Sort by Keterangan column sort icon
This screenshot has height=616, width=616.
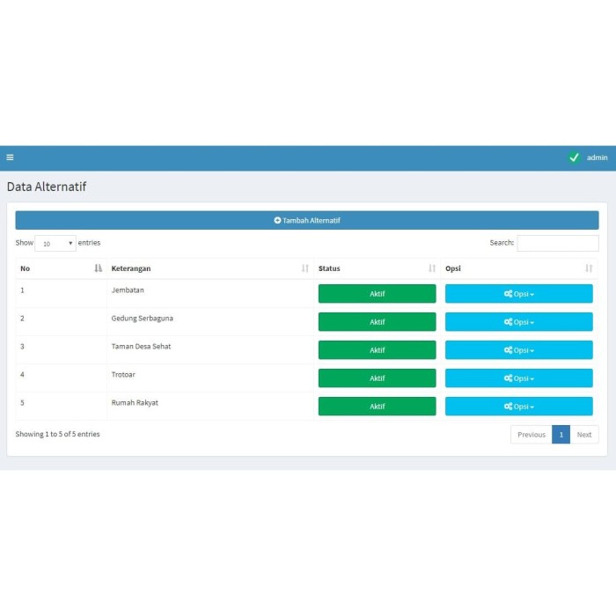[304, 268]
